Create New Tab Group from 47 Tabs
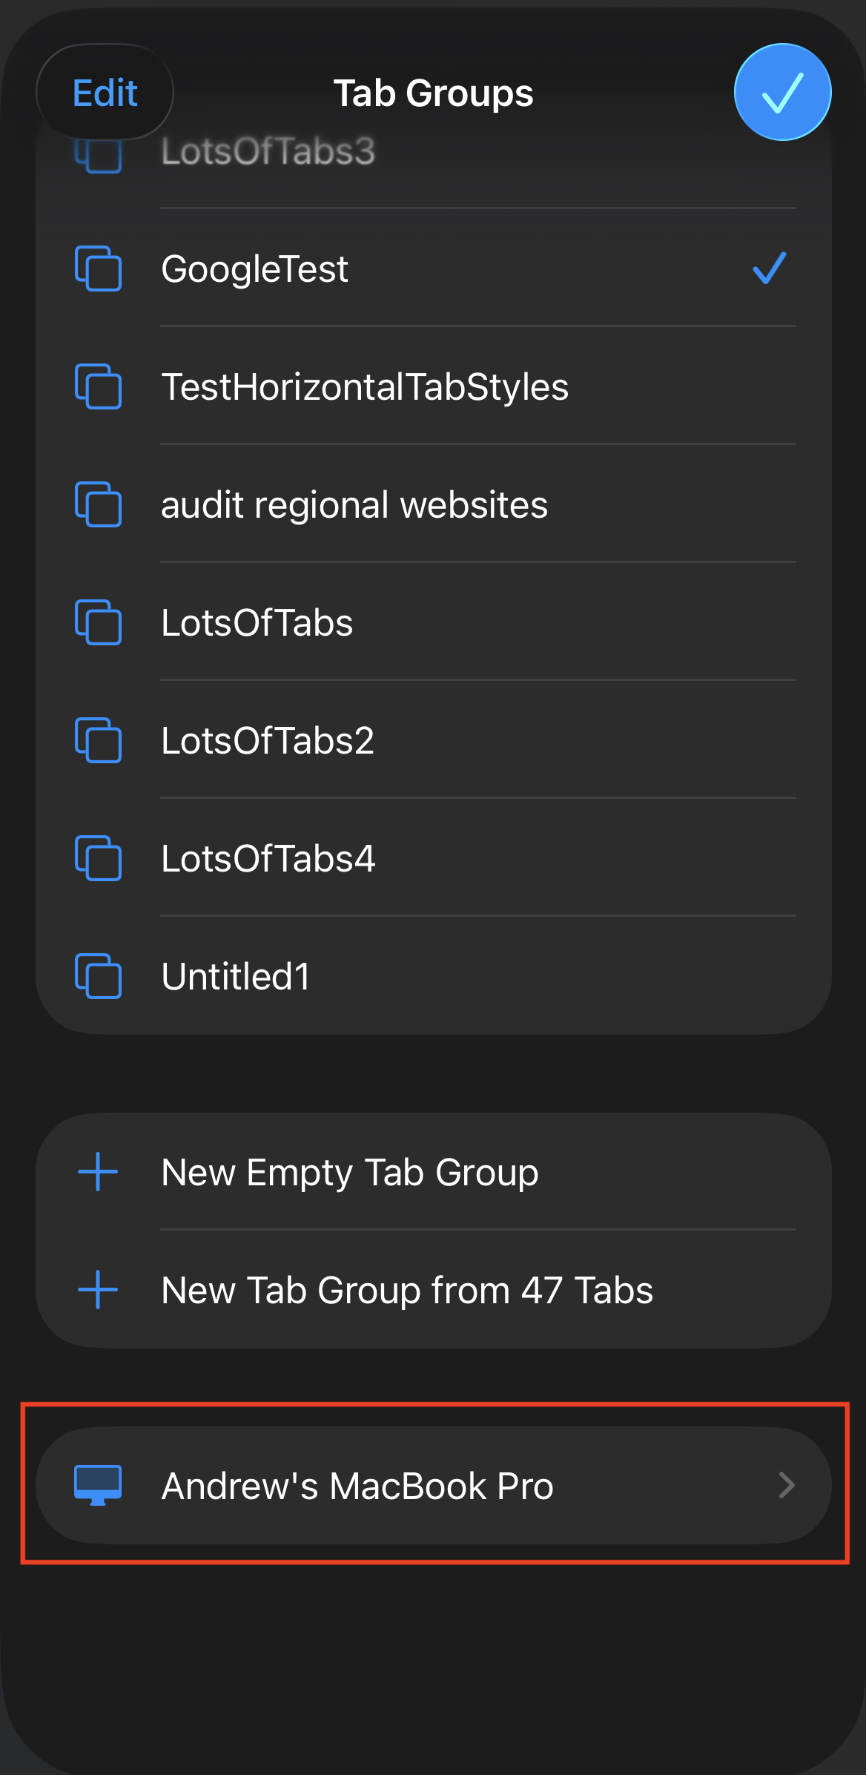 pyautogui.click(x=407, y=1291)
